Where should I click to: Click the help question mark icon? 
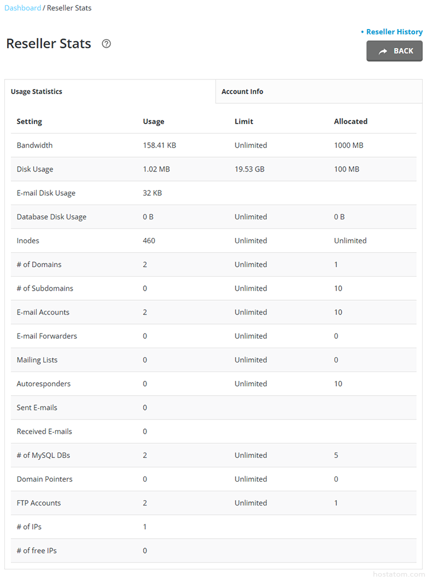click(106, 43)
